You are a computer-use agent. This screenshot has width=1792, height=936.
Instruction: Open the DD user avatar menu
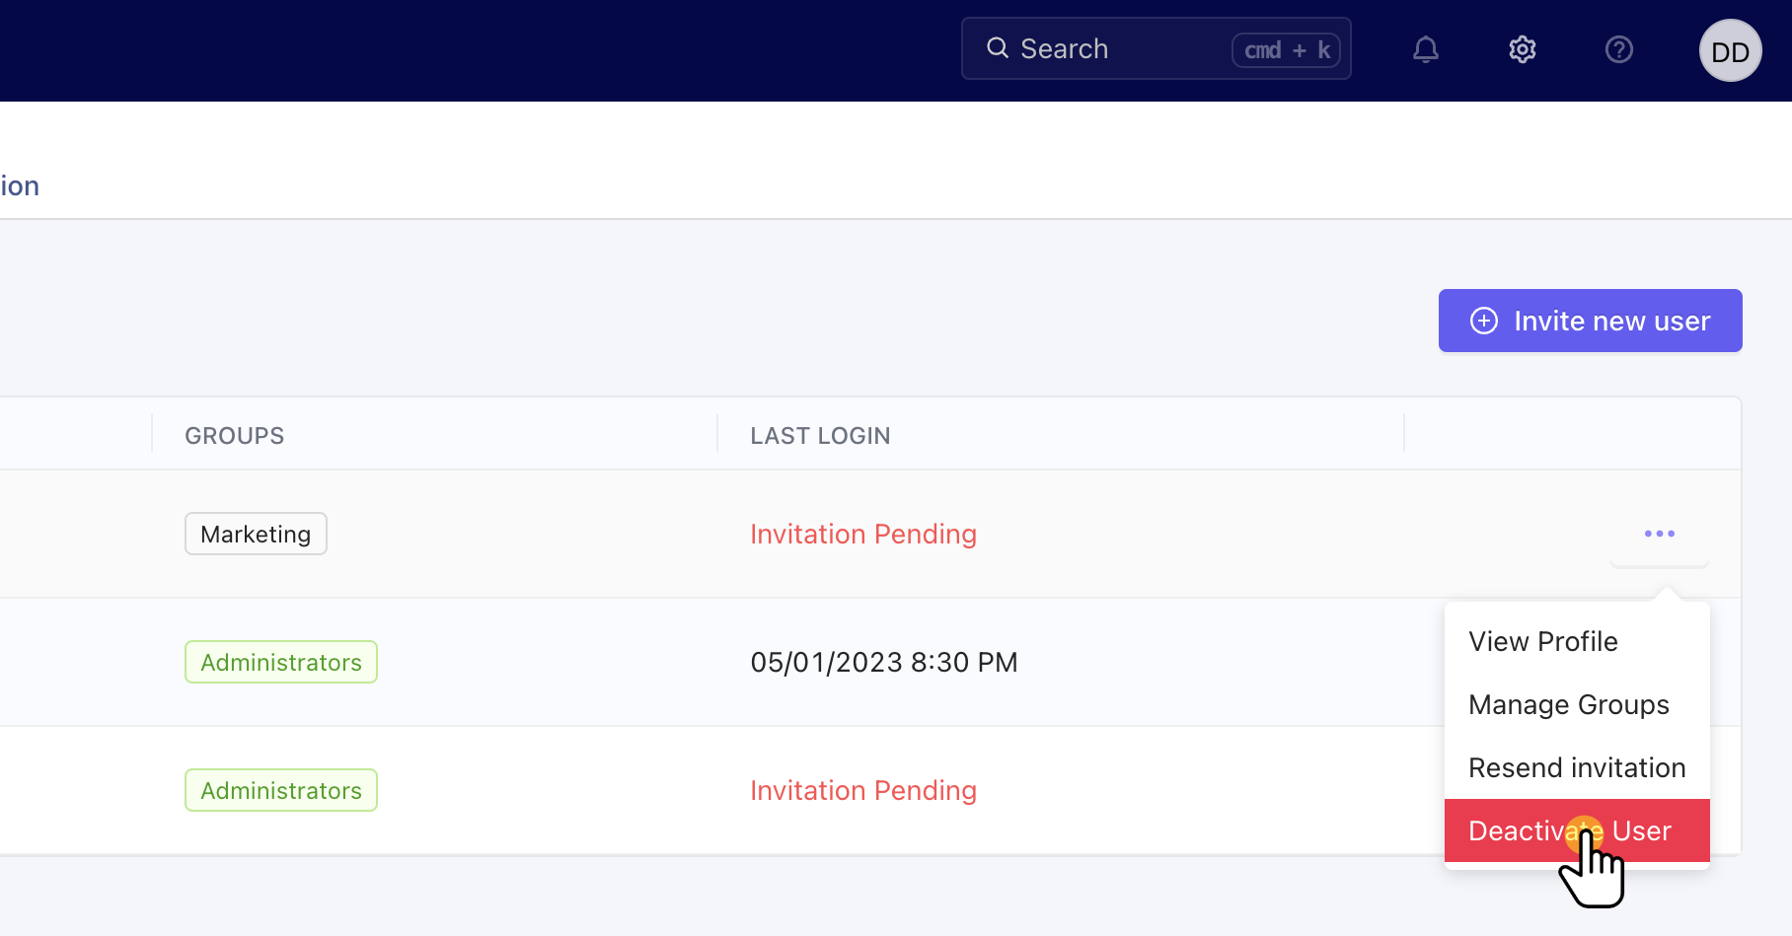pyautogui.click(x=1730, y=51)
